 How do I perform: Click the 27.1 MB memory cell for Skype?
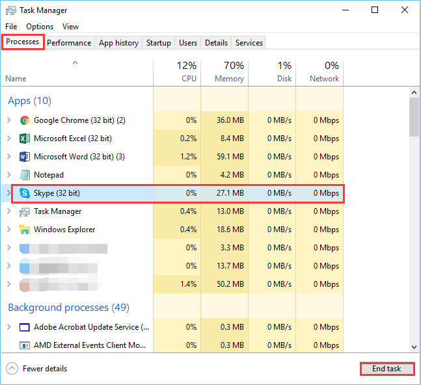pos(224,193)
